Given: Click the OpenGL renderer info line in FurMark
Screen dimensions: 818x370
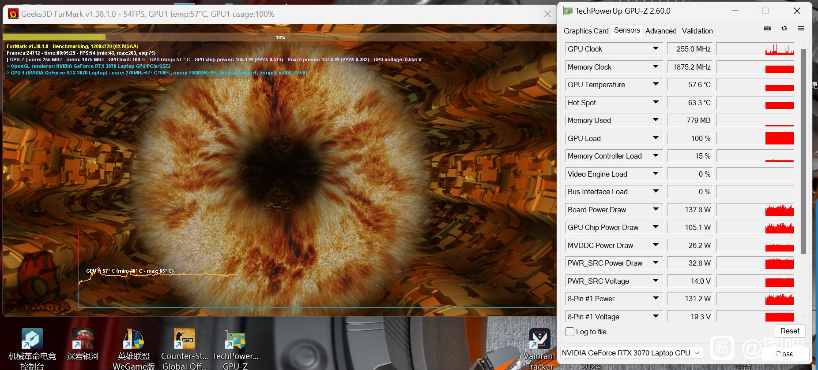Looking at the screenshot, I should [89, 66].
